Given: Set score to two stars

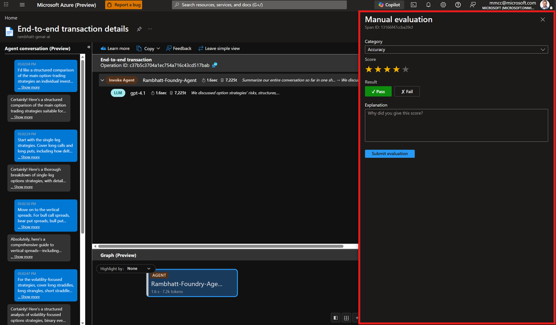Looking at the screenshot, I should 378,69.
